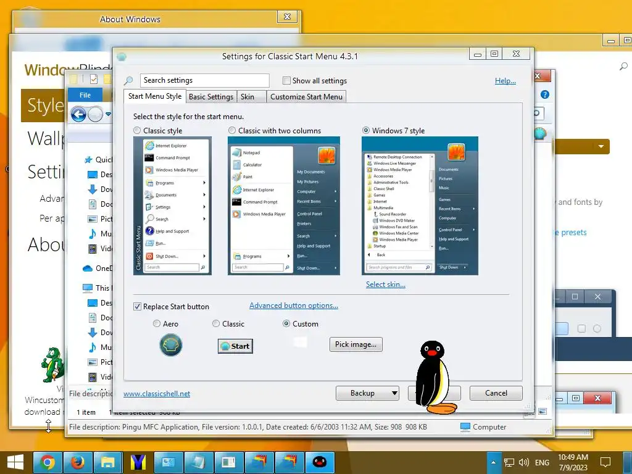632x474 pixels.
Task: Click the yellow M app taskbar icon
Action: click(x=138, y=462)
